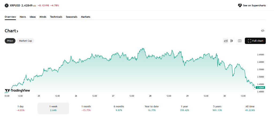Open the Full chart view
The image size is (274, 121).
(255, 41)
